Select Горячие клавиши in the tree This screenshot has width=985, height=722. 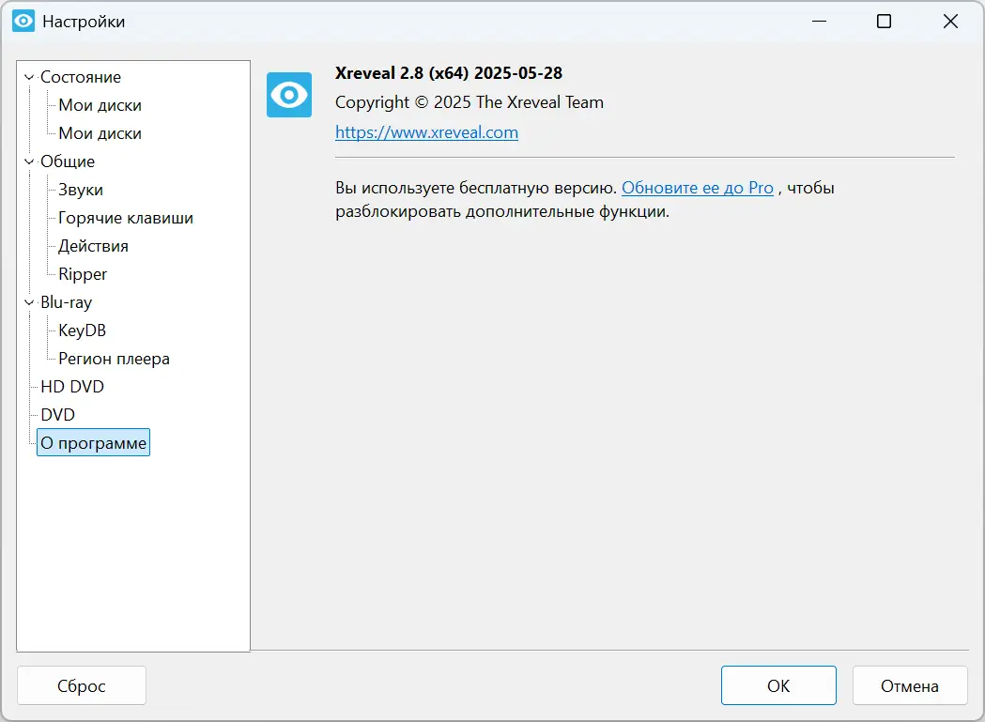126,218
